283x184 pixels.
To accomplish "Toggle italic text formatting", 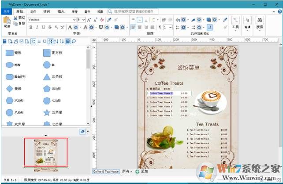I will tap(37, 27).
